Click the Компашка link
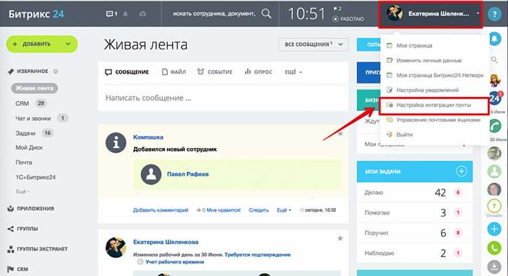The image size is (508, 276). 148,137
